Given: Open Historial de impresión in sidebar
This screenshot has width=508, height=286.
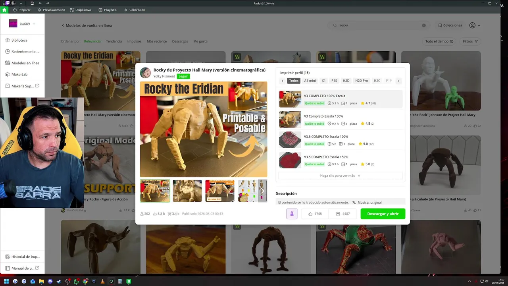Looking at the screenshot, I should pyautogui.click(x=22, y=257).
